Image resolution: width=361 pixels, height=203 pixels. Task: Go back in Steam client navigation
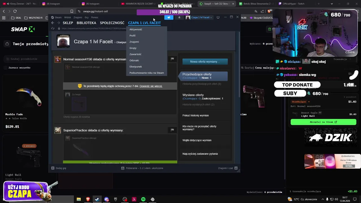pyautogui.click(x=52, y=23)
